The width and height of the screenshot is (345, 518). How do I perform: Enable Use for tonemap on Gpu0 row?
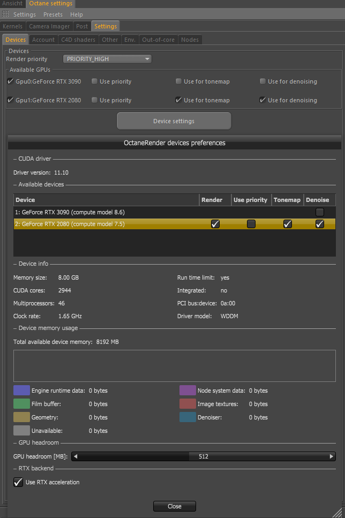tap(178, 81)
